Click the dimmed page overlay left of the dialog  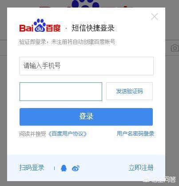pos(4,96)
